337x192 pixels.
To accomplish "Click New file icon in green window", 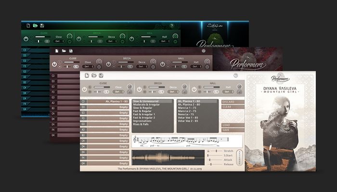I will pos(28,26).
